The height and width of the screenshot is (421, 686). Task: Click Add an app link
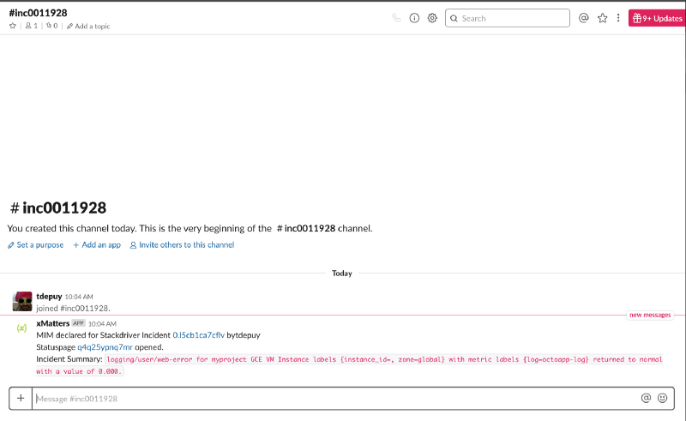(x=97, y=245)
